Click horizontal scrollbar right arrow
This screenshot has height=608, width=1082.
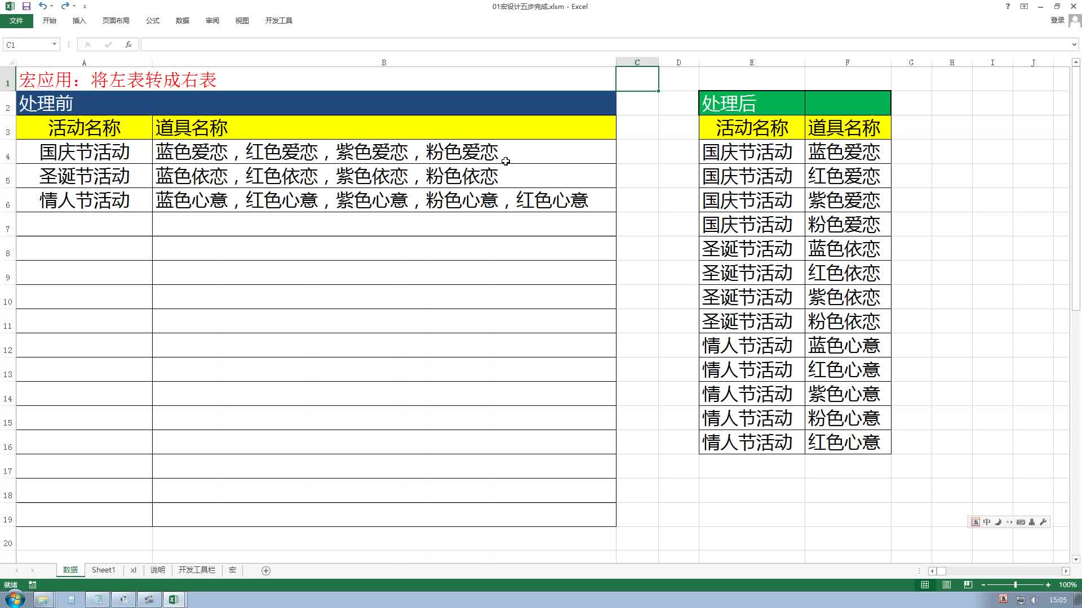[1066, 571]
